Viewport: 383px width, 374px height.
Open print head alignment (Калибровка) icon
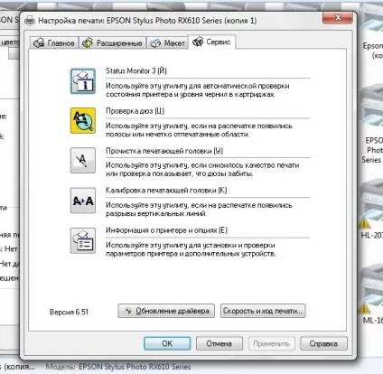83,201
